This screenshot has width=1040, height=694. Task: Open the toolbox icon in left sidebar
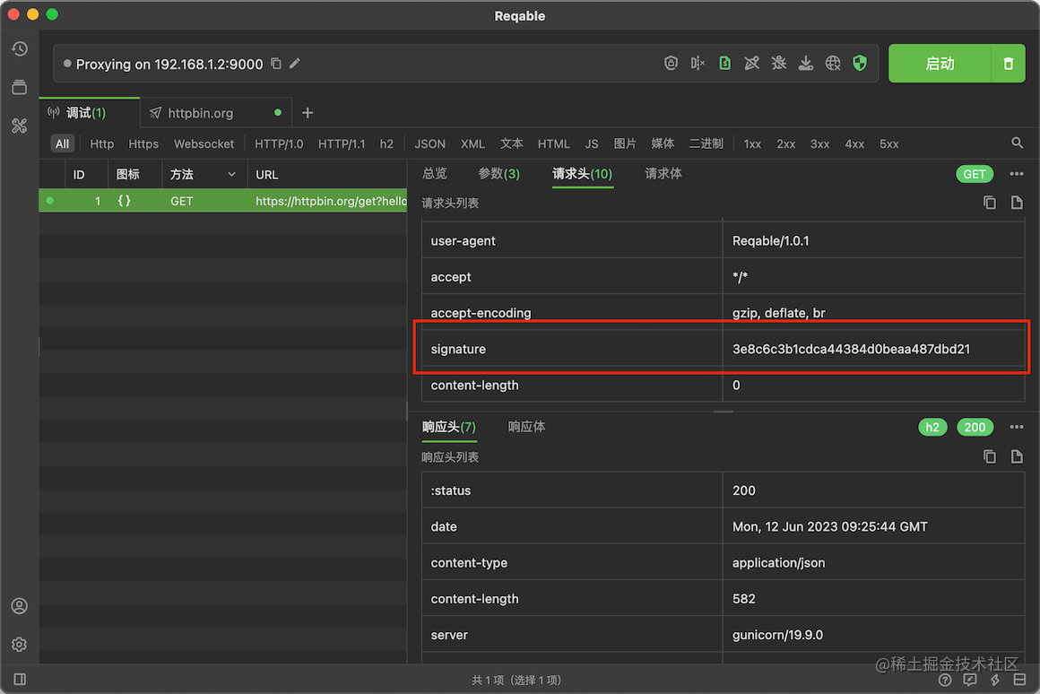20,126
